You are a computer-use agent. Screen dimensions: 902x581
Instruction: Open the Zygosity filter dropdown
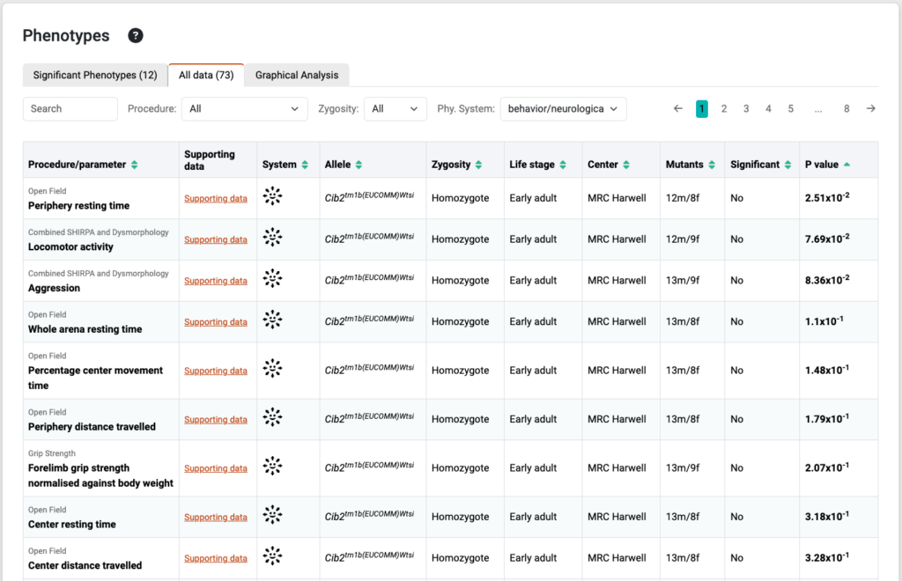click(x=396, y=108)
